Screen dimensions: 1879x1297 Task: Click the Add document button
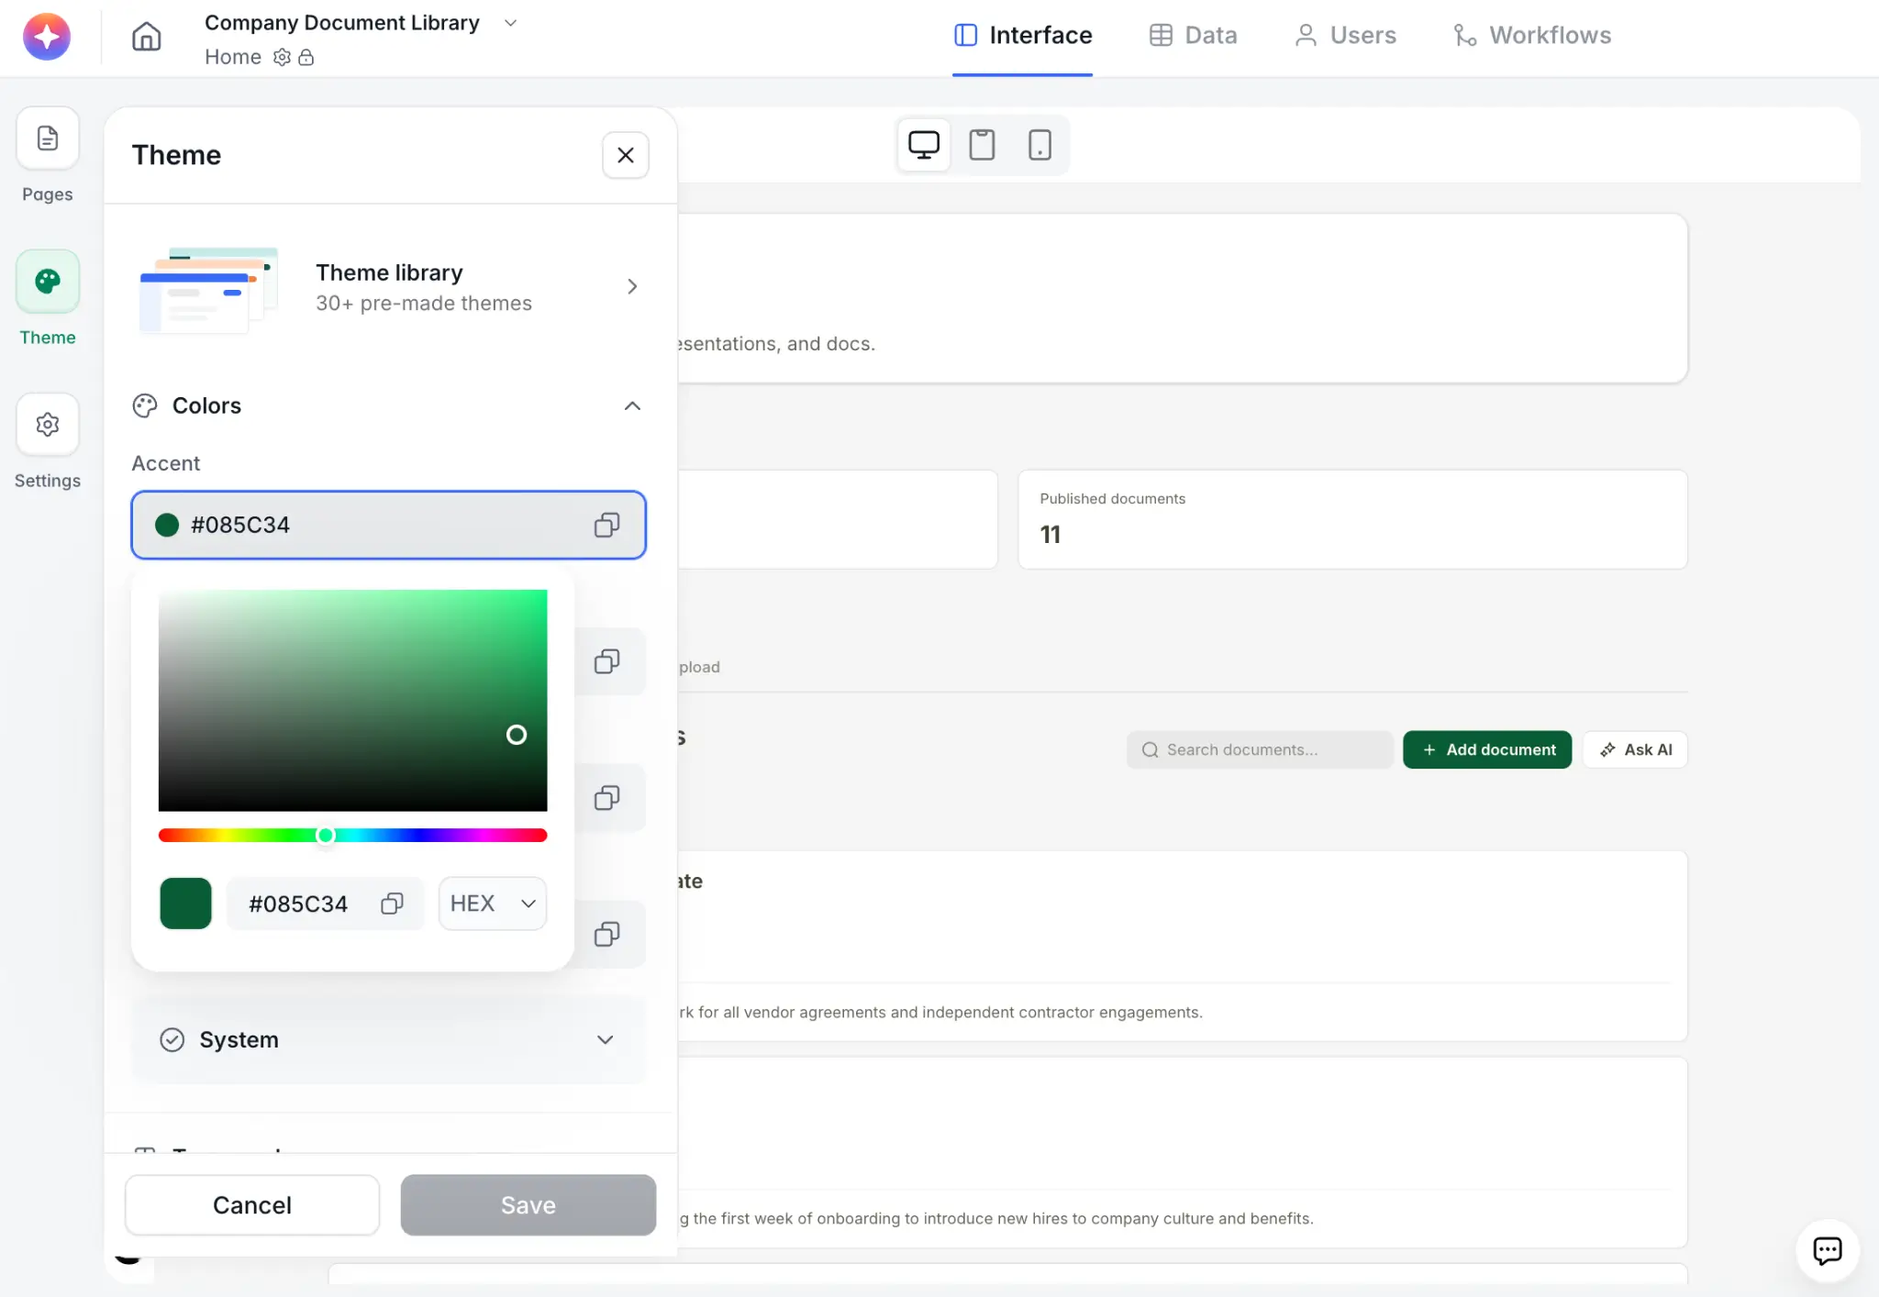(x=1487, y=750)
